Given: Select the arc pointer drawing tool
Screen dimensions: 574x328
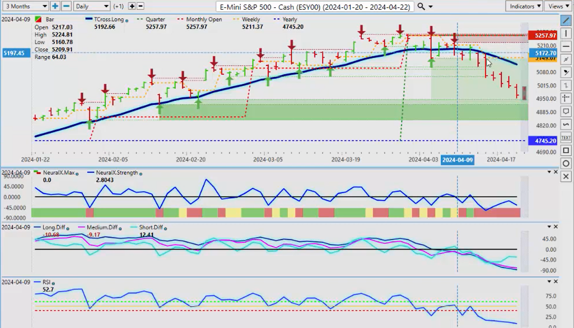Looking at the screenshot, I should click(566, 72).
